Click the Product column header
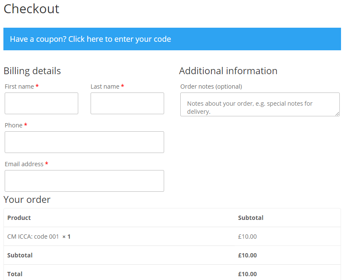The height and width of the screenshot is (280, 344). pos(19,218)
